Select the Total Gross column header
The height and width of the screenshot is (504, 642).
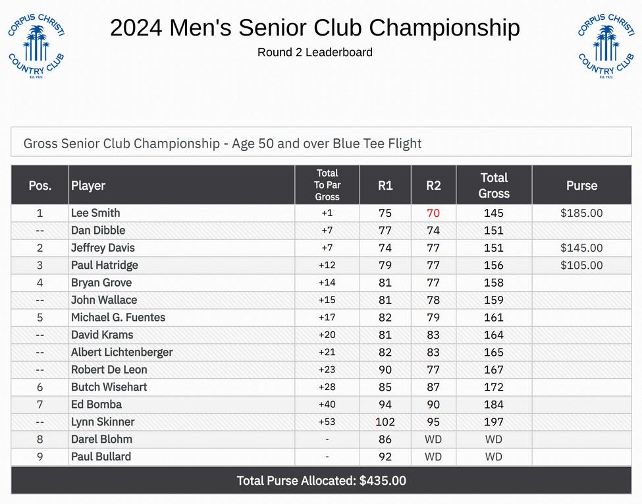pyautogui.click(x=494, y=185)
